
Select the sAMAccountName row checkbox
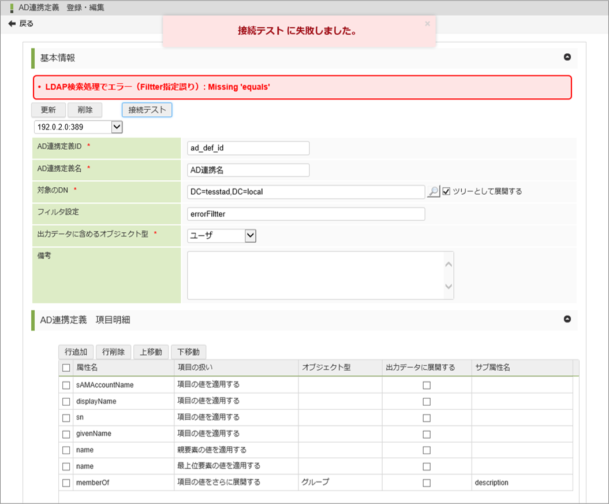click(x=66, y=385)
